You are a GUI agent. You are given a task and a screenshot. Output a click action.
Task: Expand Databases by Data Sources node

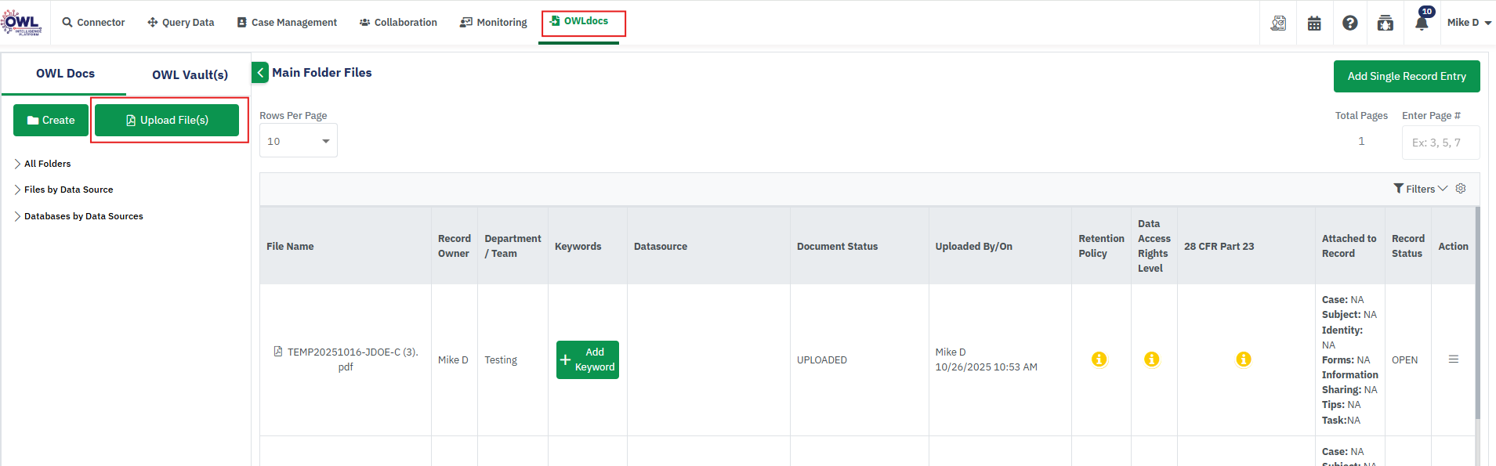17,216
